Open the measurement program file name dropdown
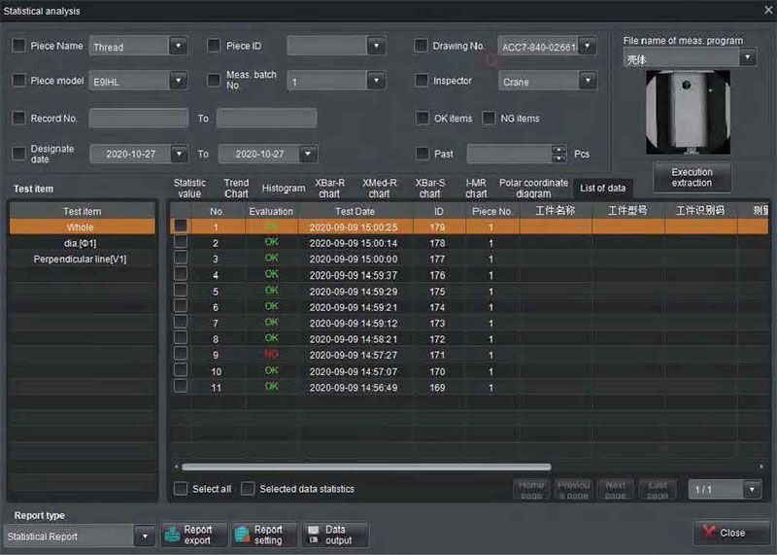 coord(746,58)
